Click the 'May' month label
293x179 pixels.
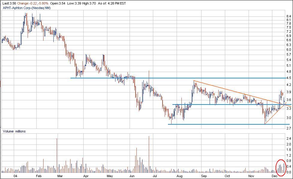[110, 176]
